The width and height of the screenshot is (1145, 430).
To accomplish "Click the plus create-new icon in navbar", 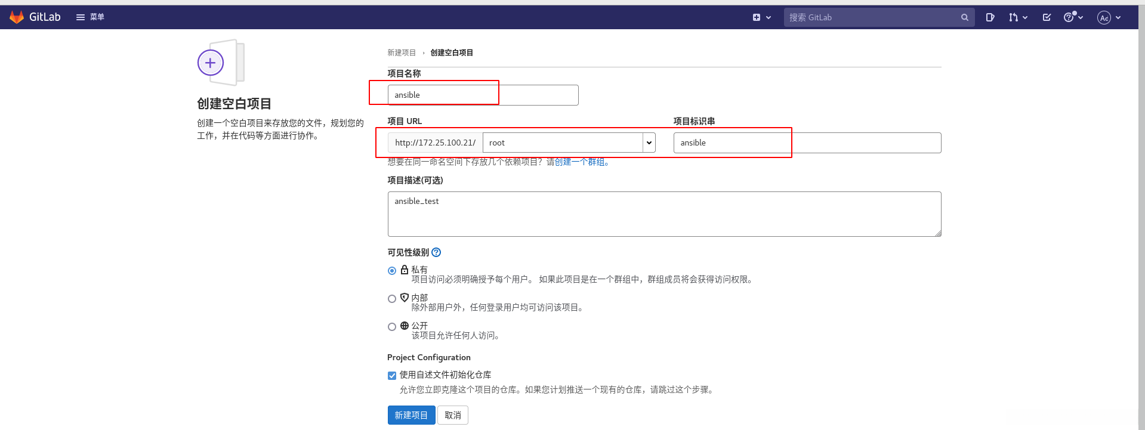I will [757, 17].
